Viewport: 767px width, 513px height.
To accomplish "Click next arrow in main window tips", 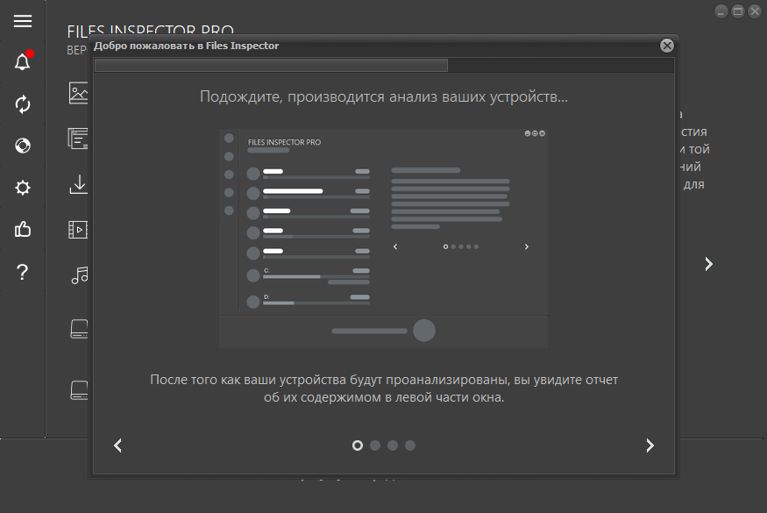I will click(x=708, y=264).
